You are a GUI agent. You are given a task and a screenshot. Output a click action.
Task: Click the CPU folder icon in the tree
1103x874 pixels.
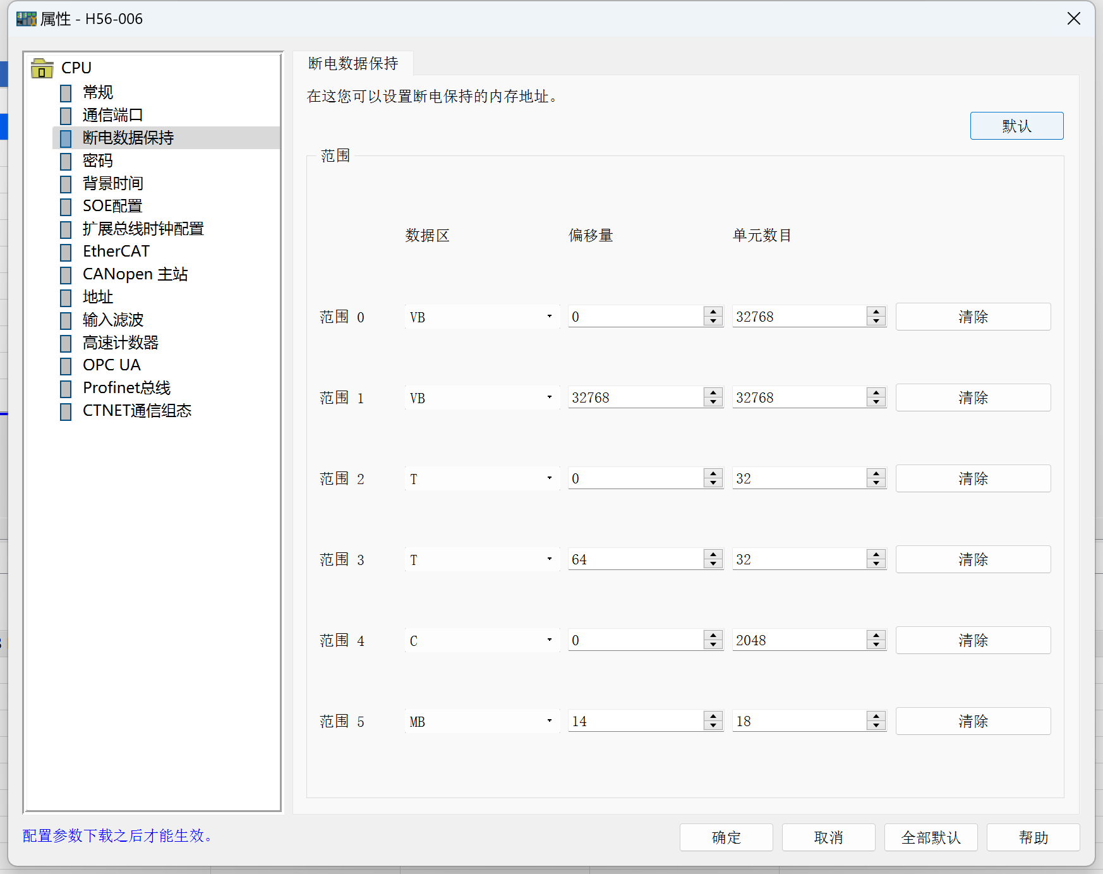pos(42,68)
